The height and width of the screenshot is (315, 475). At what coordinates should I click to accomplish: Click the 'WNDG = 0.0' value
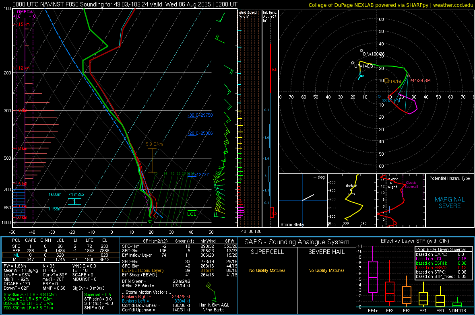click(x=84, y=266)
